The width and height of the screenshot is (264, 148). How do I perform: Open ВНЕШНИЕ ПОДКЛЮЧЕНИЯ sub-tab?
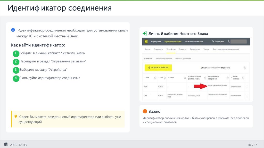click(164, 59)
